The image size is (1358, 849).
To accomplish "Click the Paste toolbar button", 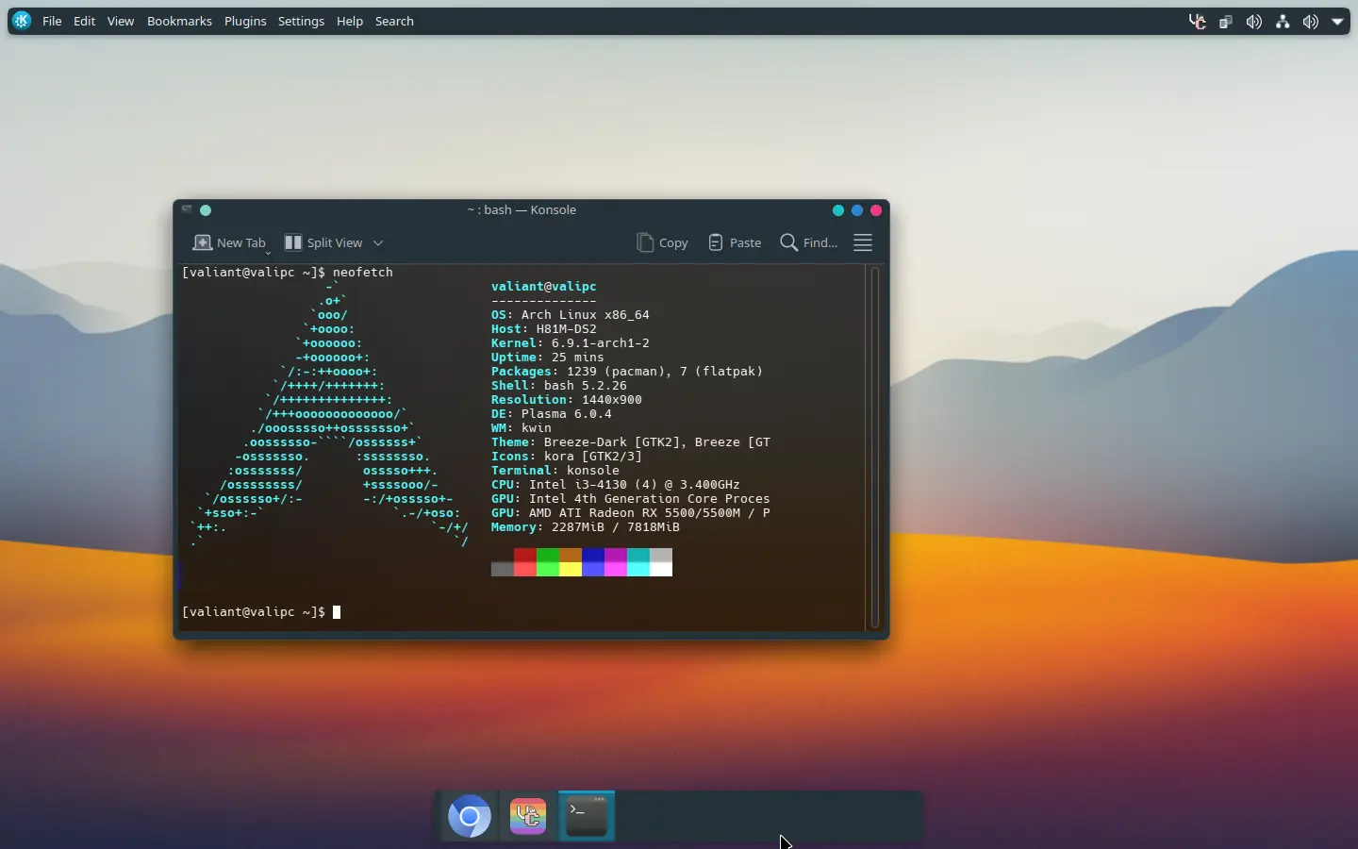I will point(735,242).
